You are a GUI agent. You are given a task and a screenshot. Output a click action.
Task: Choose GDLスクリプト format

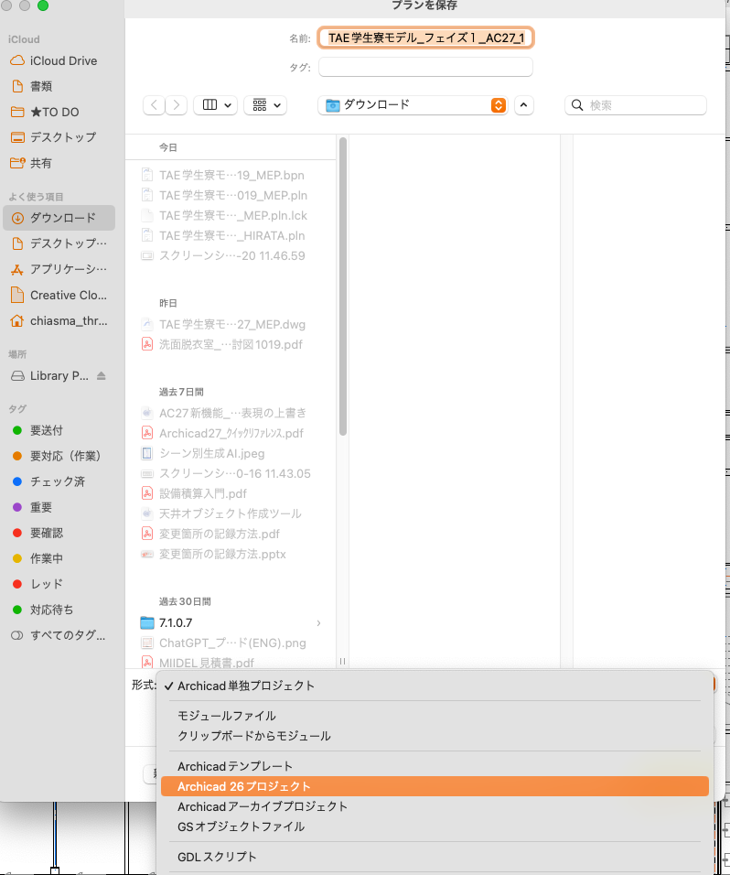click(x=435, y=857)
